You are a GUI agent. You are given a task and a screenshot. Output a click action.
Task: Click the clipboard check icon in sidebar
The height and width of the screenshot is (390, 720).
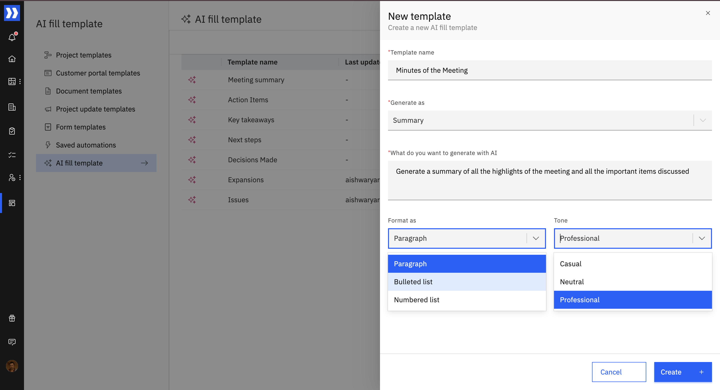point(12,131)
